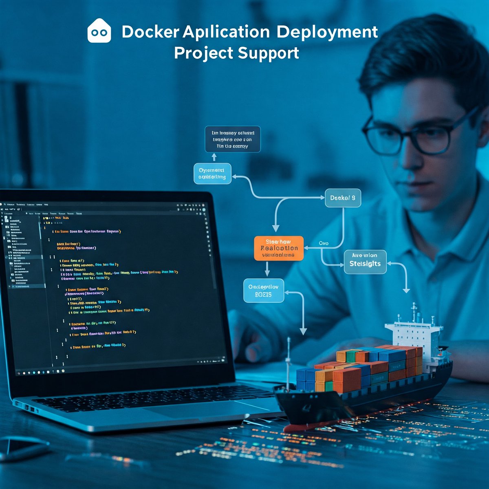Image resolution: width=489 pixels, height=489 pixels.
Task: Select the "Deekel 8" flowchart box
Action: (x=343, y=198)
